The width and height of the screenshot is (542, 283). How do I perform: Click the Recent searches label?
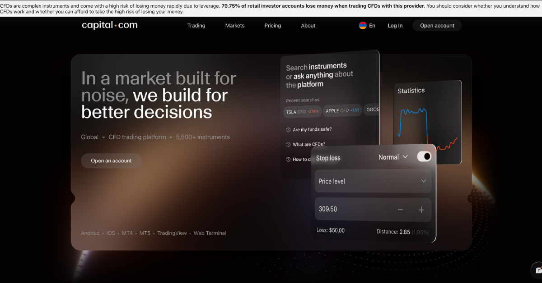click(x=303, y=100)
